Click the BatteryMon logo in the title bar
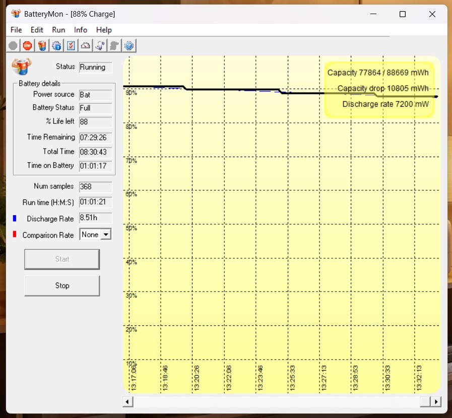The width and height of the screenshot is (452, 418). tap(16, 14)
